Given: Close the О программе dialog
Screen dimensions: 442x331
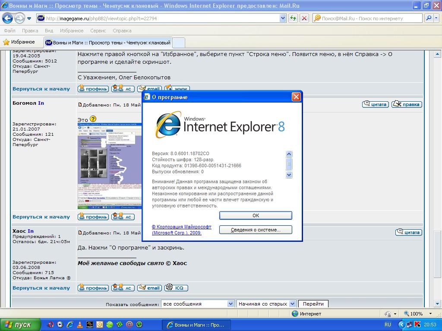Looking at the screenshot, I should click(296, 97).
